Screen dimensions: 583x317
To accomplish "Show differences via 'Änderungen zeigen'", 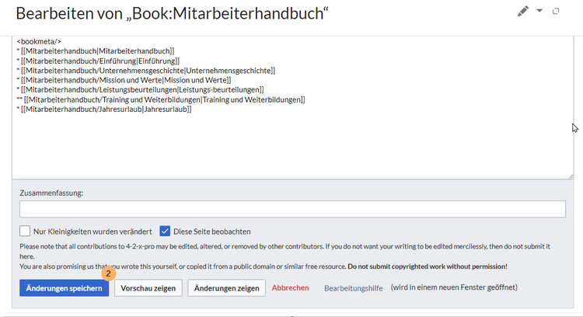I will 226,288.
